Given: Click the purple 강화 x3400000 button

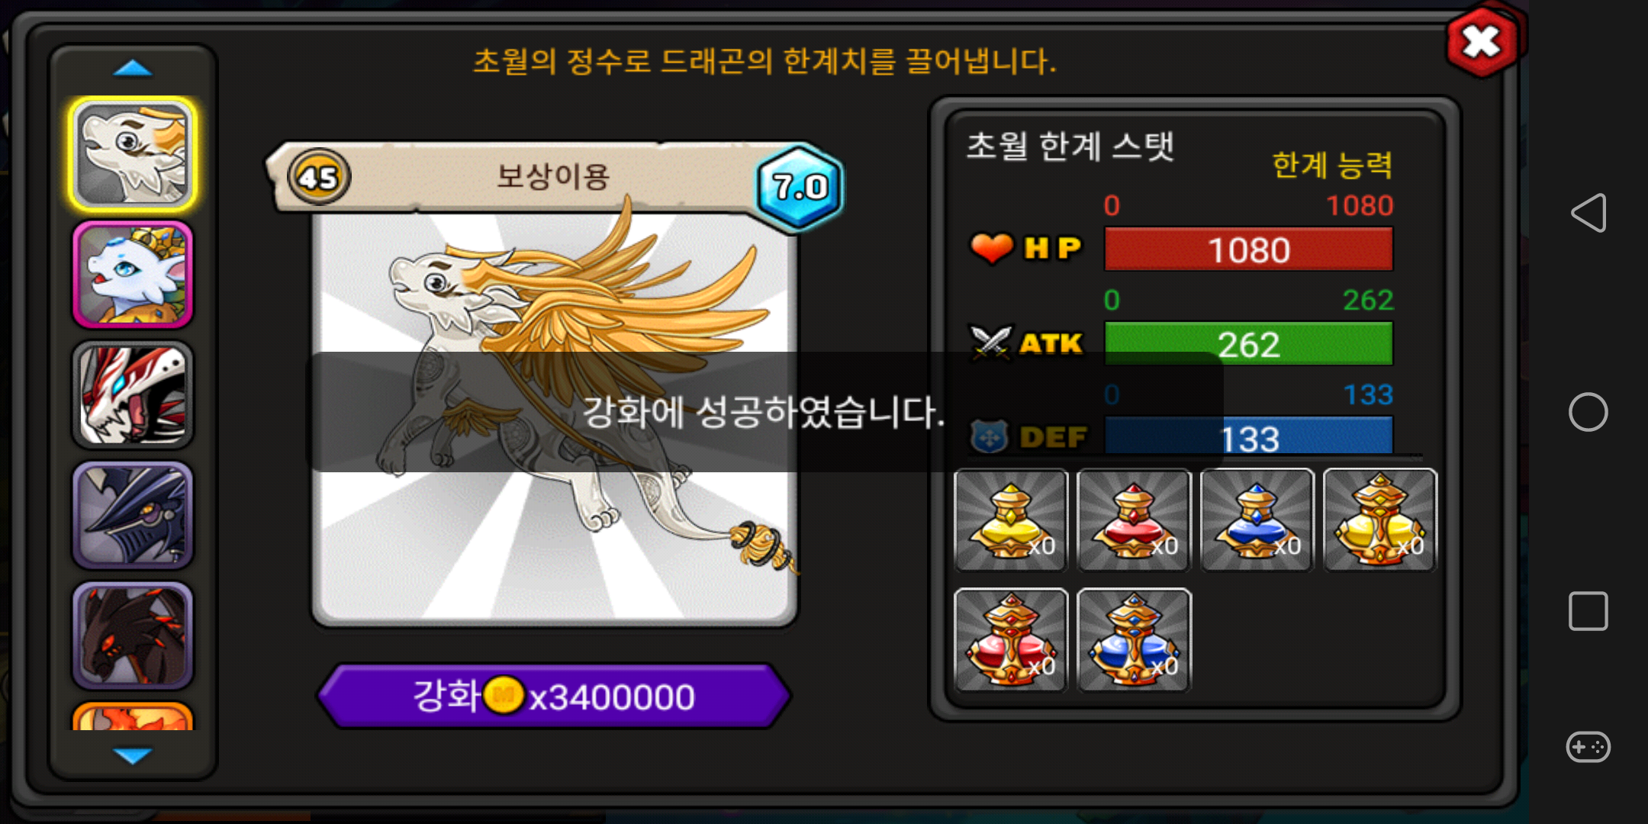Looking at the screenshot, I should pos(554,696).
